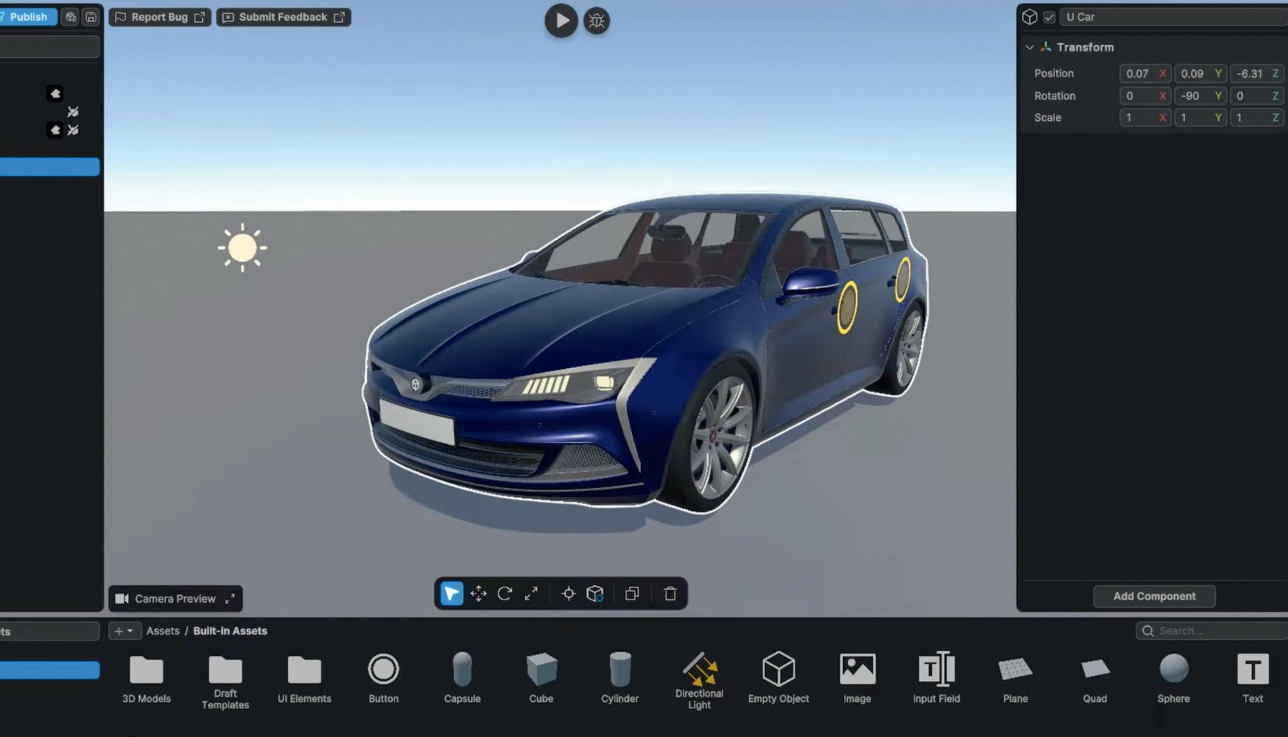
Task: Select the Rotate tool
Action: click(505, 593)
